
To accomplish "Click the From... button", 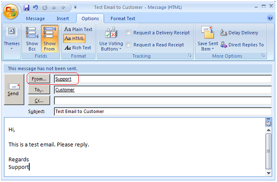I will click(x=39, y=79).
